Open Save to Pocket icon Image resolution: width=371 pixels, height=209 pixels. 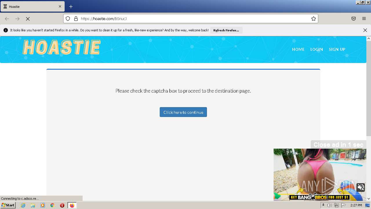[354, 19]
